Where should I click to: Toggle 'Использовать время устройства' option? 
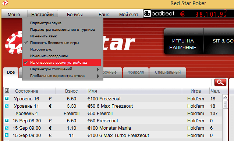62,63
